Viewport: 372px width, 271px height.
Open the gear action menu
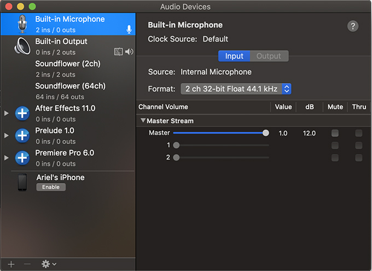49,264
